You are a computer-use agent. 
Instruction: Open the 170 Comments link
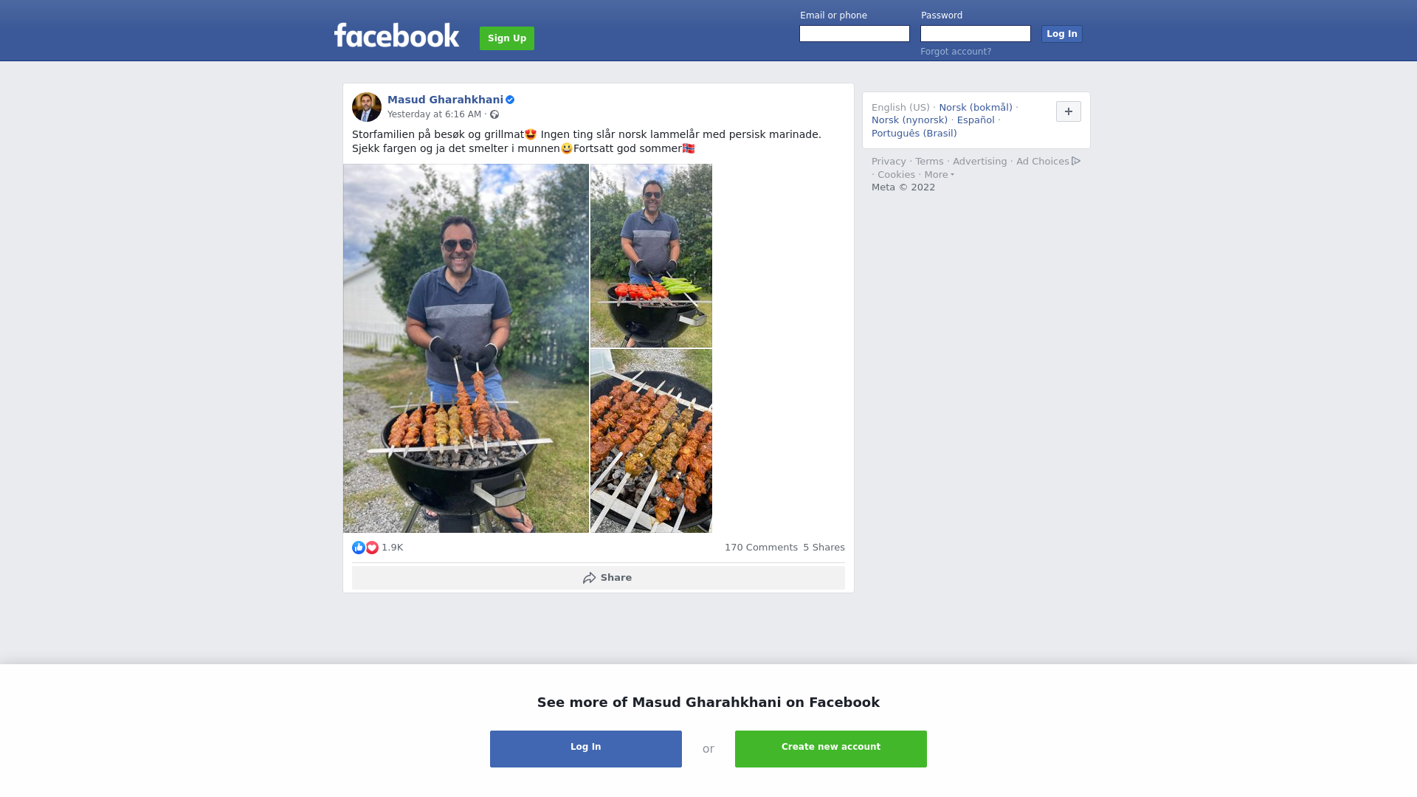click(x=761, y=548)
